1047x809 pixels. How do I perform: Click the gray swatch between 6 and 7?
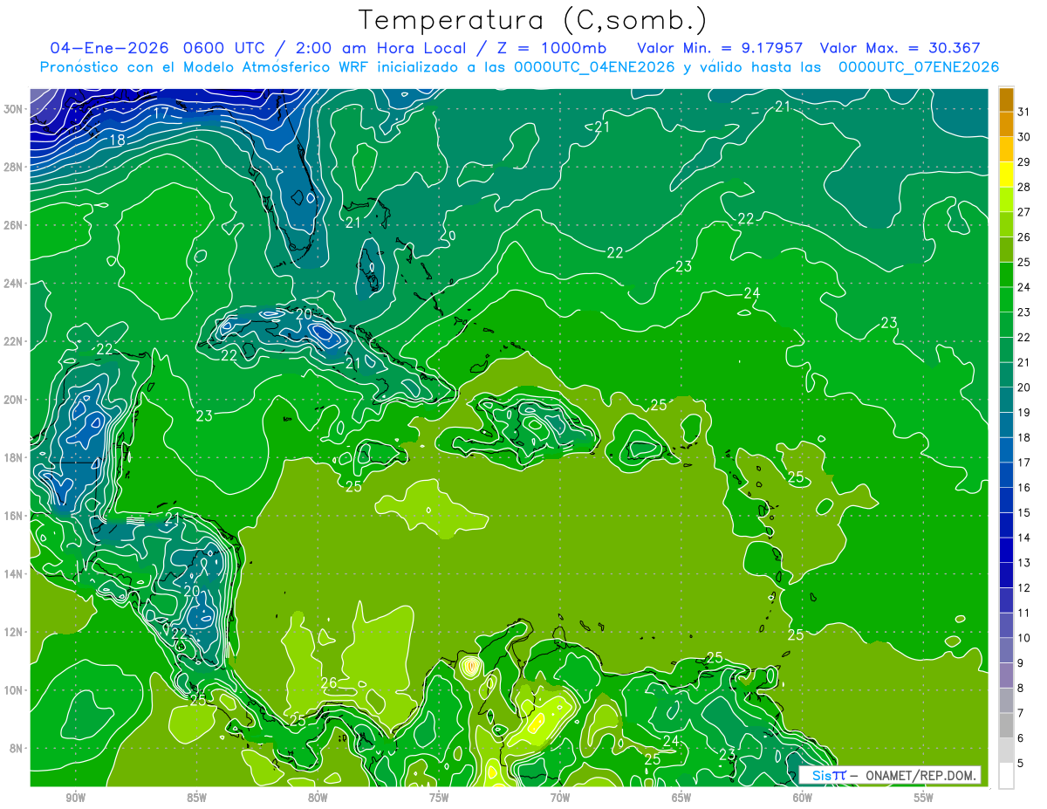click(x=1006, y=726)
